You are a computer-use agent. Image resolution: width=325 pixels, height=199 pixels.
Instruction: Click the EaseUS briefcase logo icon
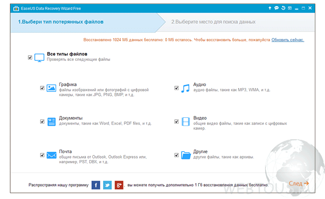16,8
